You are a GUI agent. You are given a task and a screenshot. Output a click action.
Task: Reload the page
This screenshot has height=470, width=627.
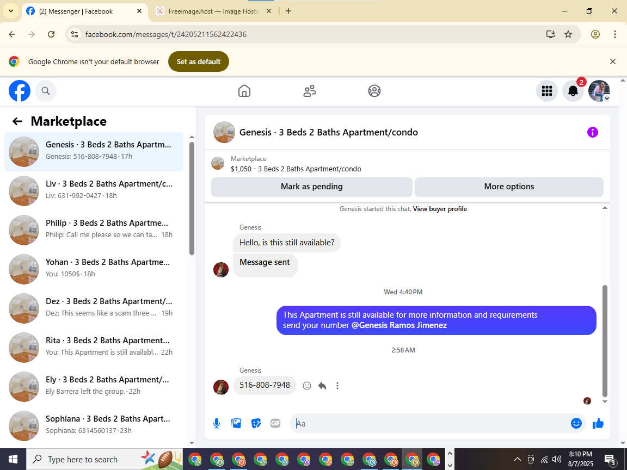pyautogui.click(x=51, y=34)
